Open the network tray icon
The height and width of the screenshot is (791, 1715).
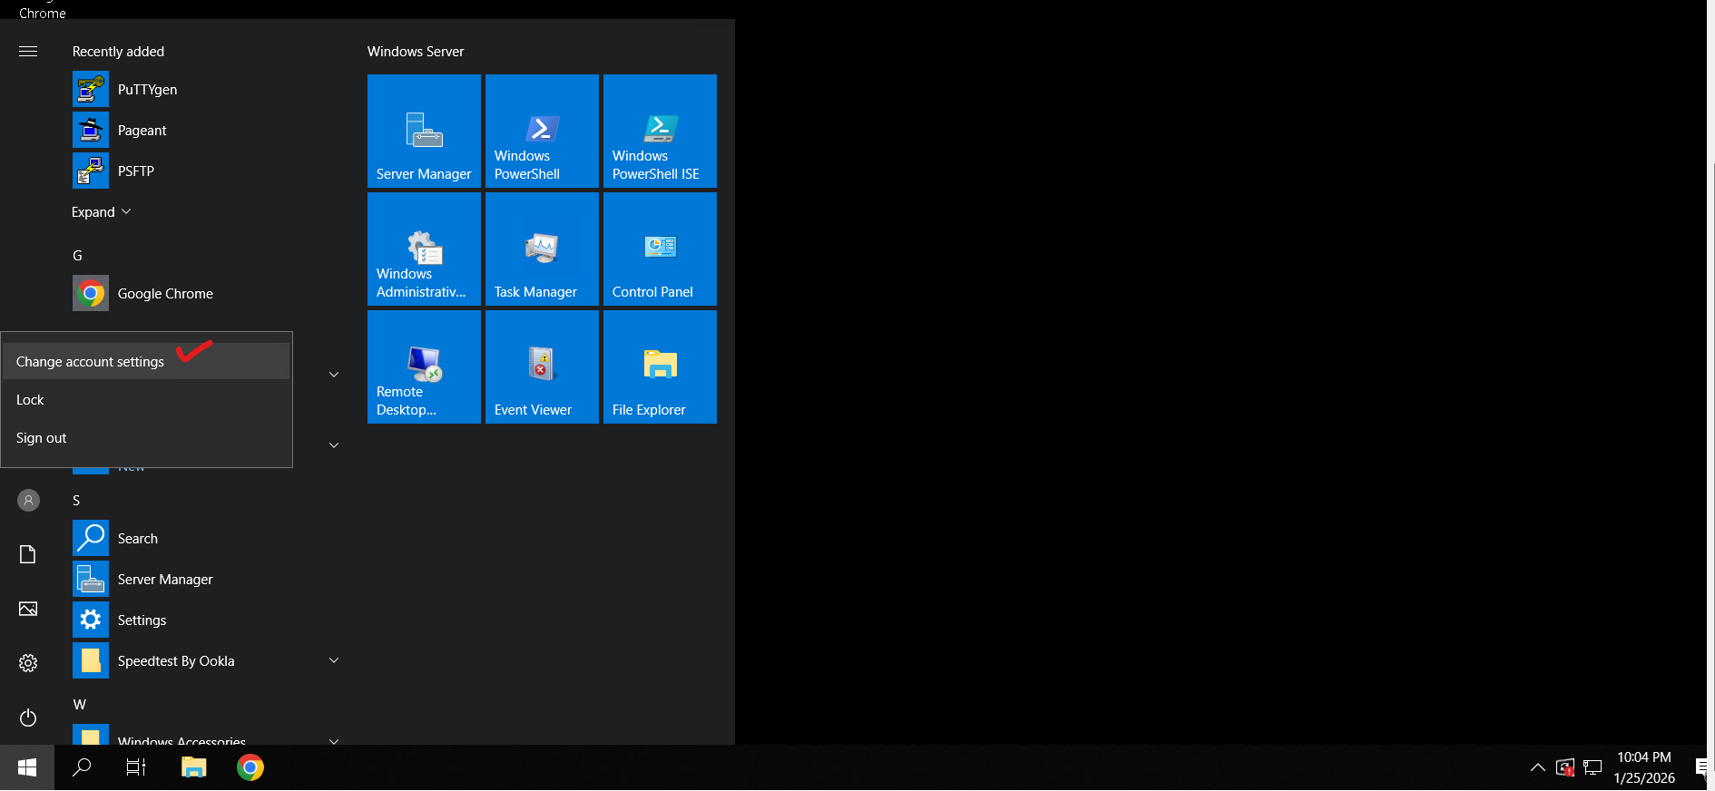[x=1592, y=767]
